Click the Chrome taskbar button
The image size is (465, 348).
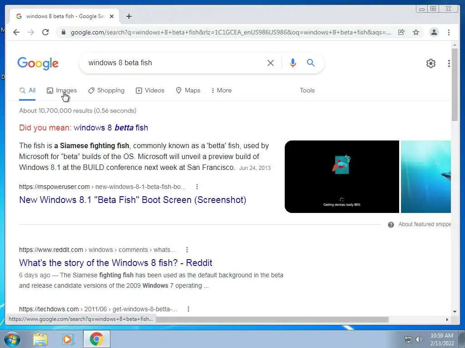pyautogui.click(x=97, y=339)
